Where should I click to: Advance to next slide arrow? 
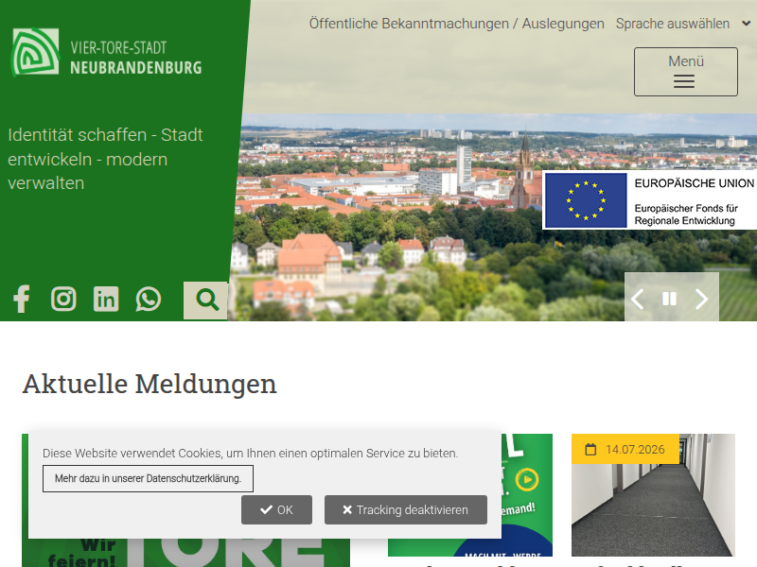701,300
